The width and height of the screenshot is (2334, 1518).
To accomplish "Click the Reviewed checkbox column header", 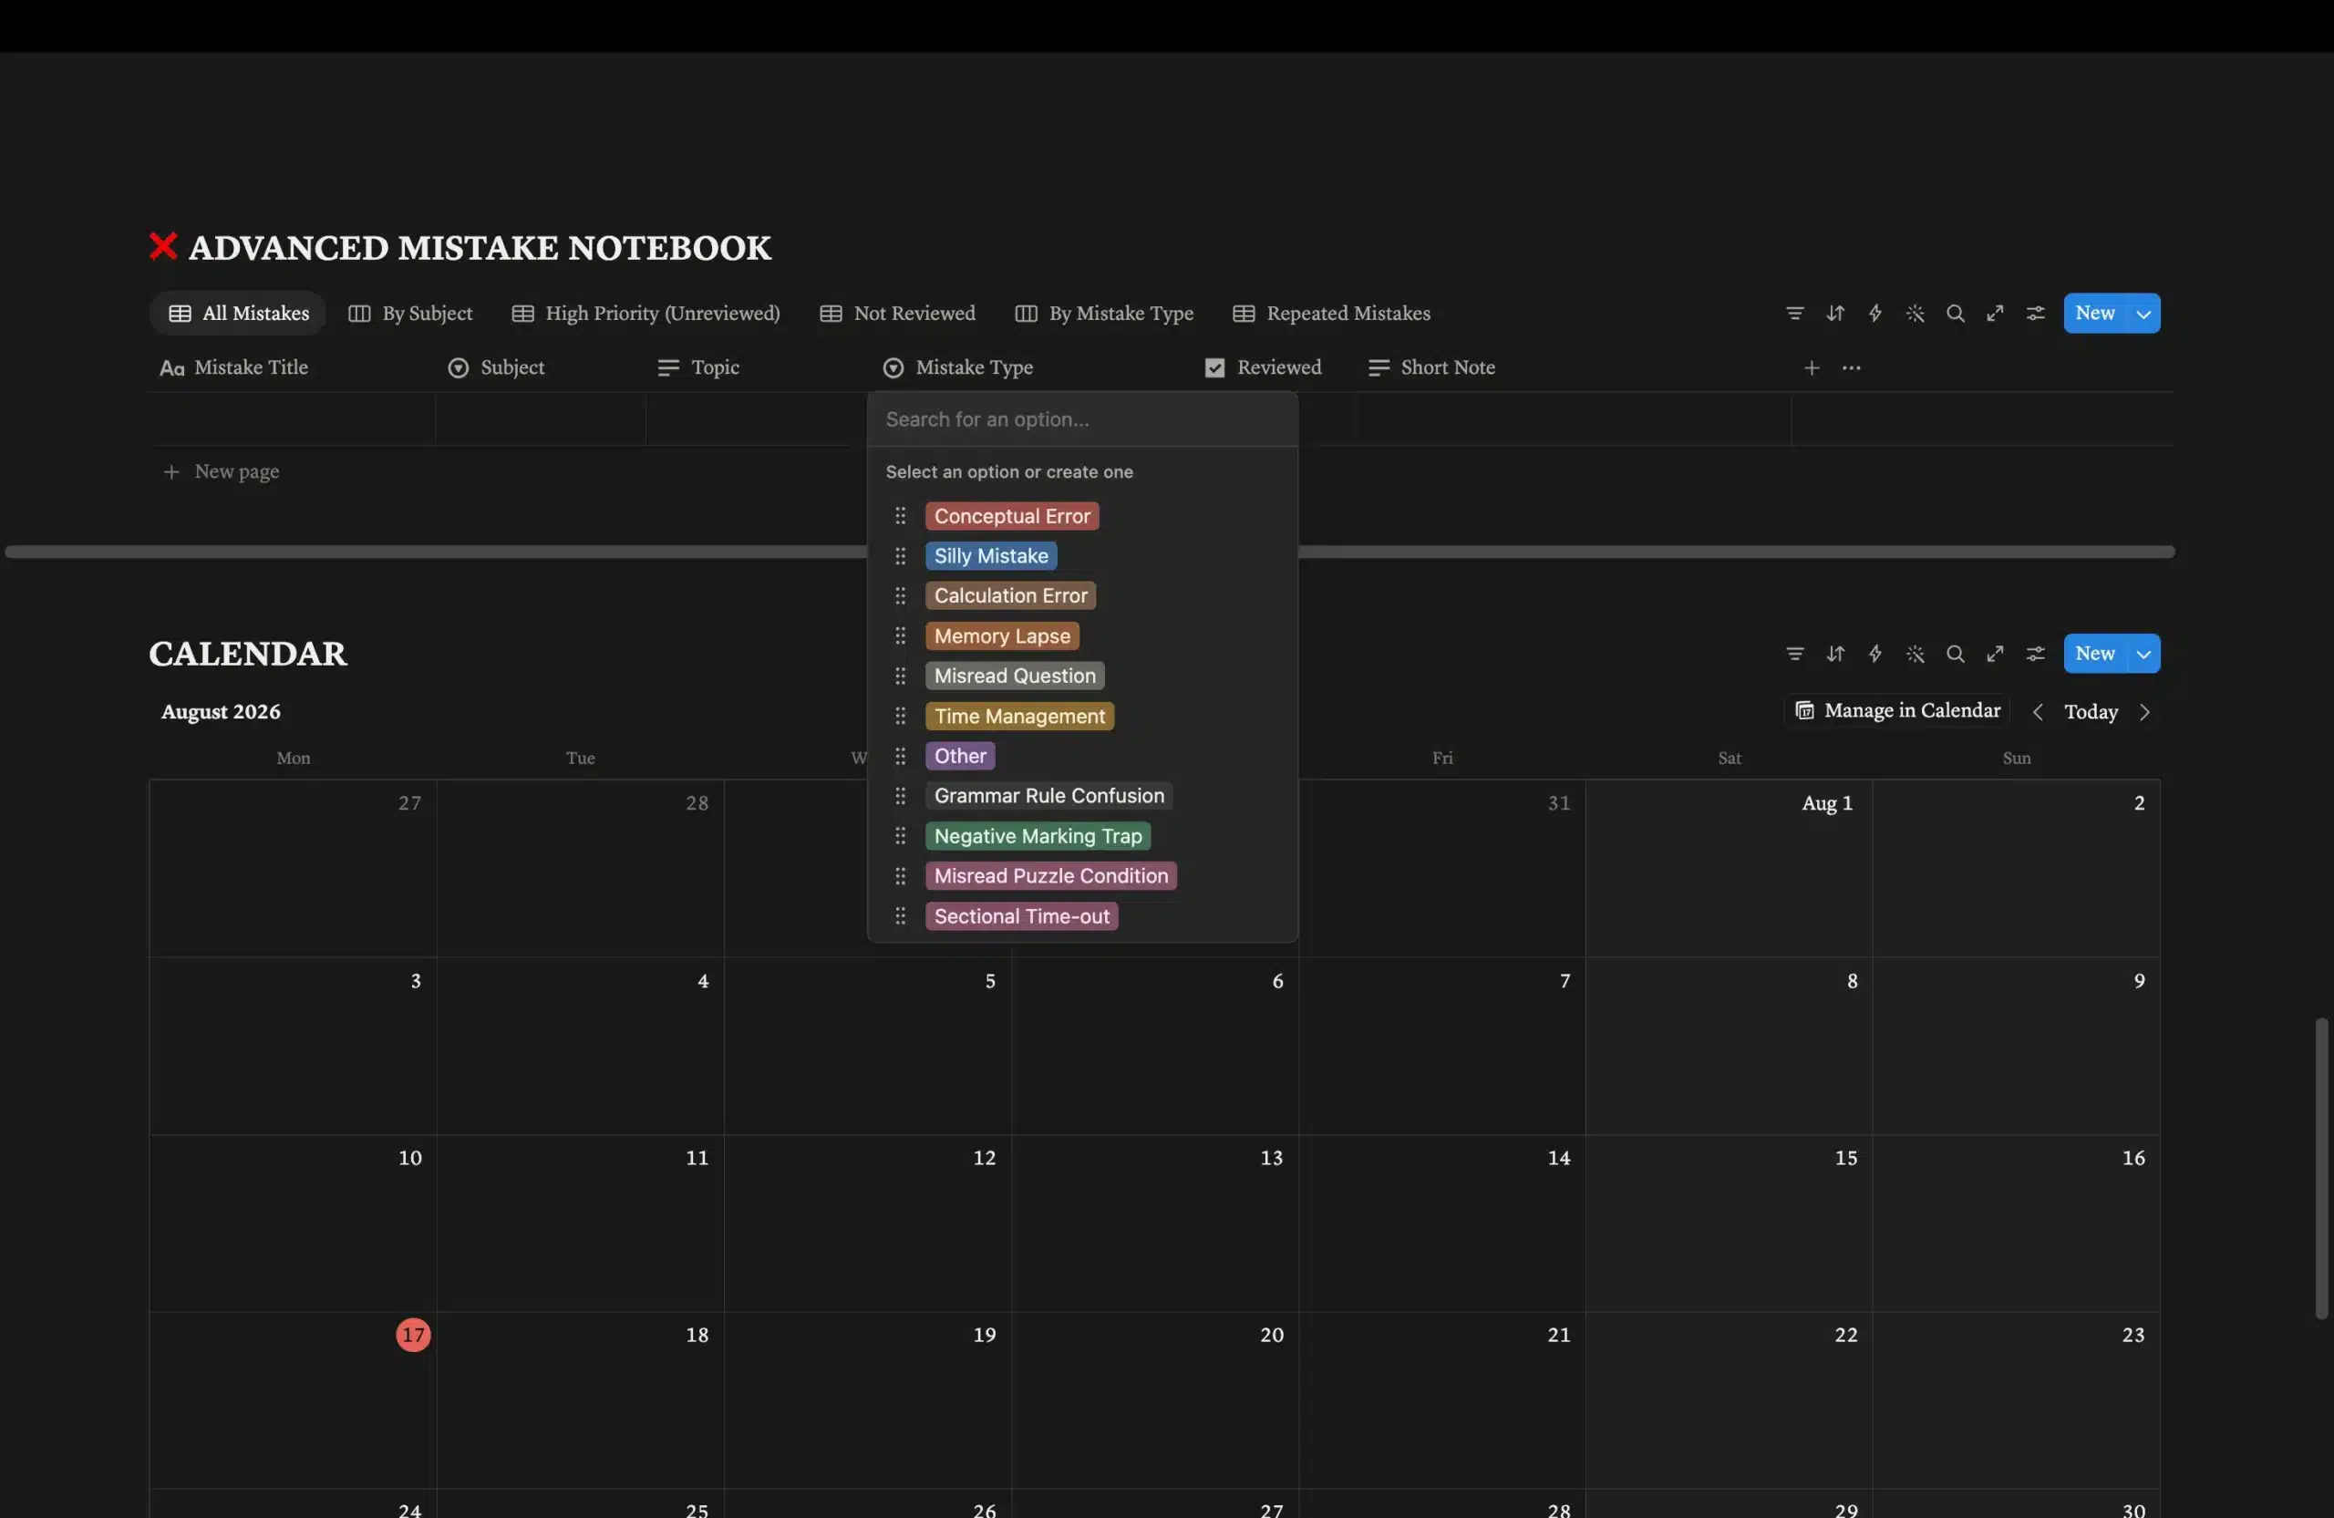I will coord(1263,367).
